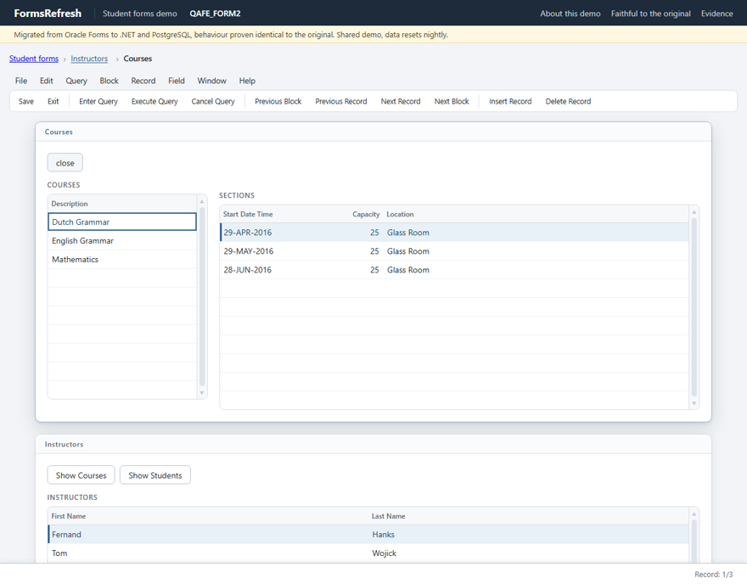This screenshot has height=584, width=747.
Task: Open About this demo link
Action: [570, 14]
